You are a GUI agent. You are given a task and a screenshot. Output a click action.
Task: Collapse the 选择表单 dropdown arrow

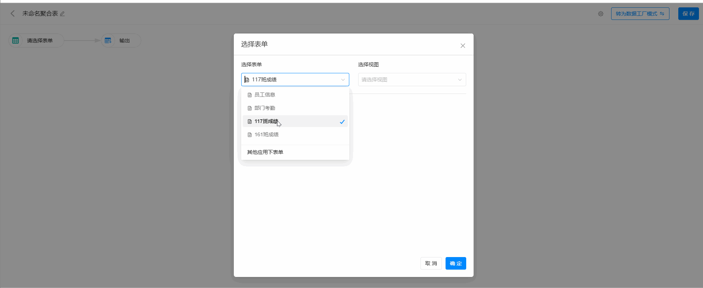343,80
